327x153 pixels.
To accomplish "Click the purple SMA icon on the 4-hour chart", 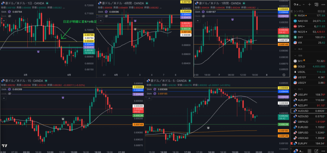I will click(x=106, y=12).
